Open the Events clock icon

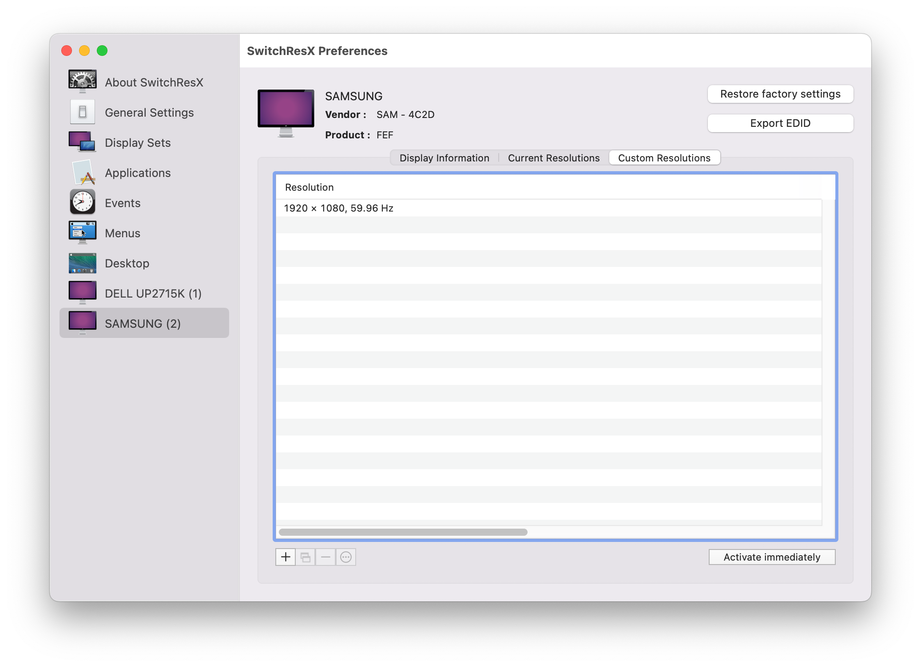83,202
